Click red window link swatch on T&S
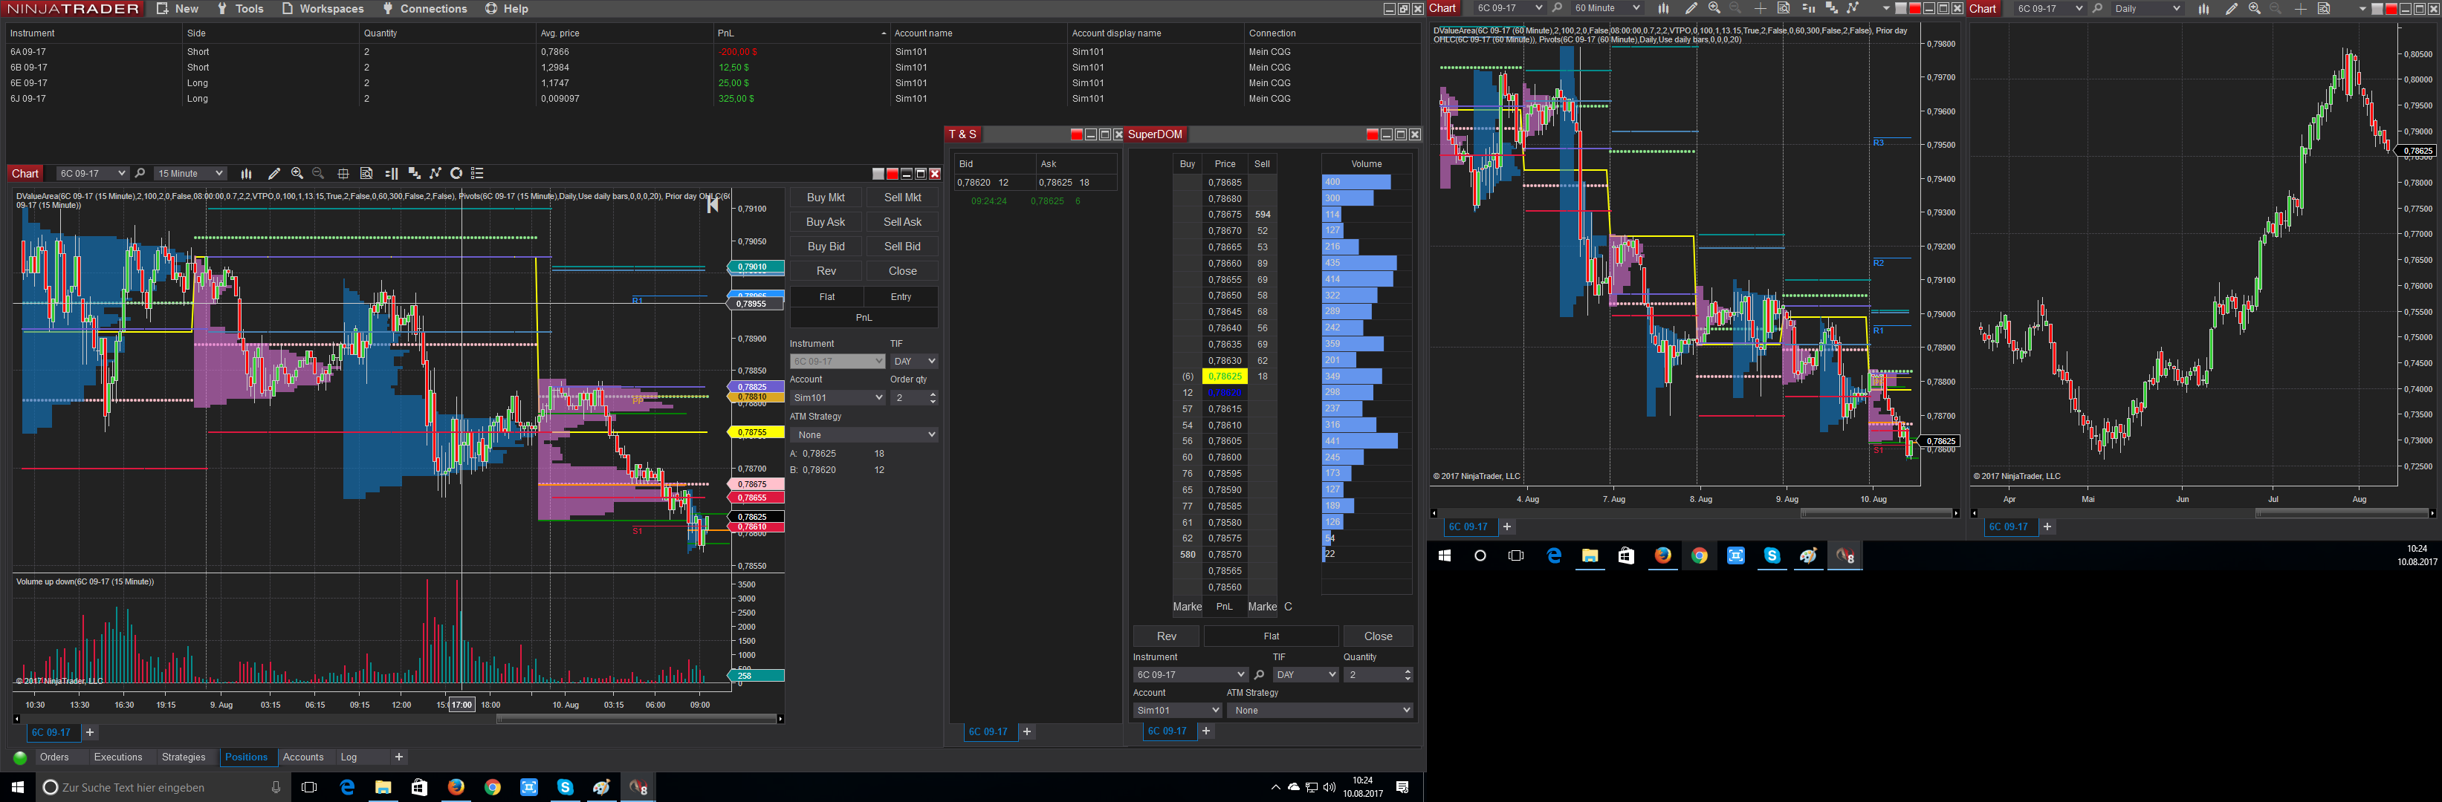 click(x=1076, y=134)
